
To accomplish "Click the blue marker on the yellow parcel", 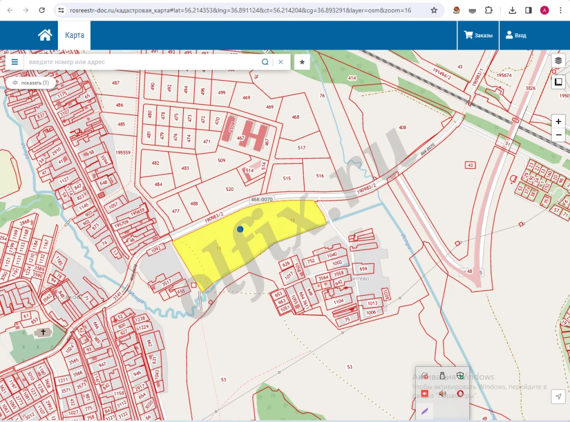I will pyautogui.click(x=240, y=229).
